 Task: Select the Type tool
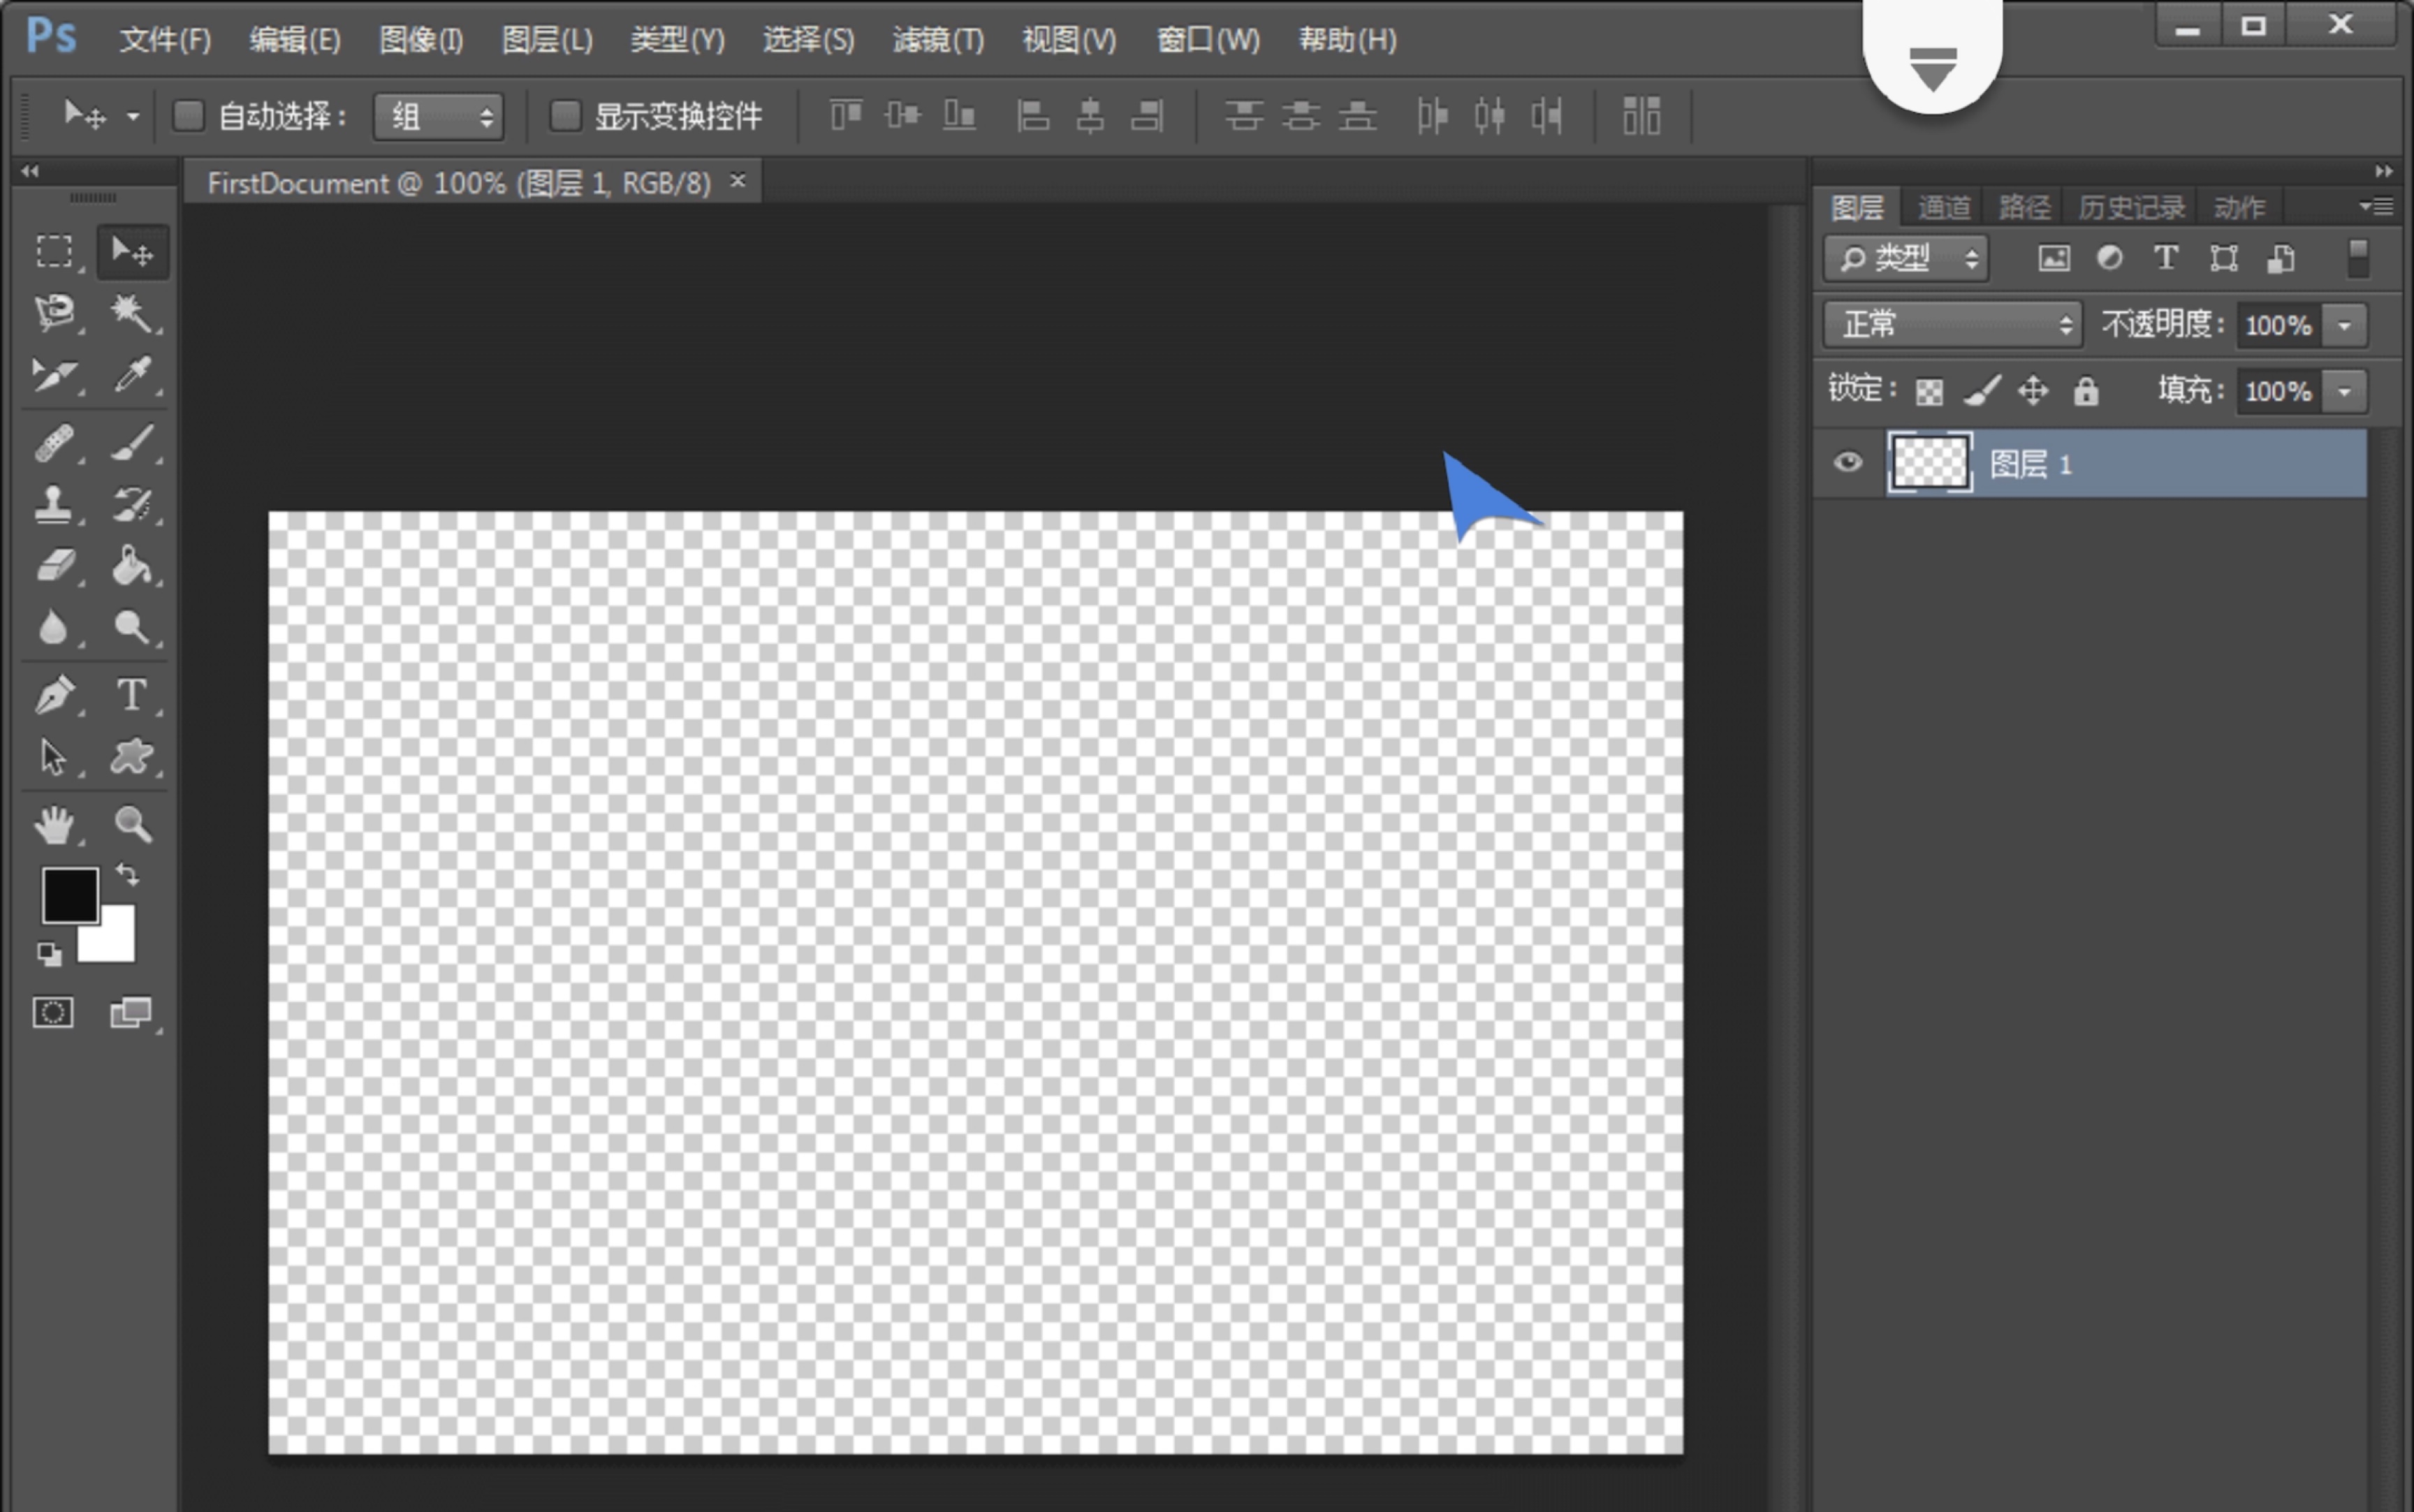click(132, 694)
